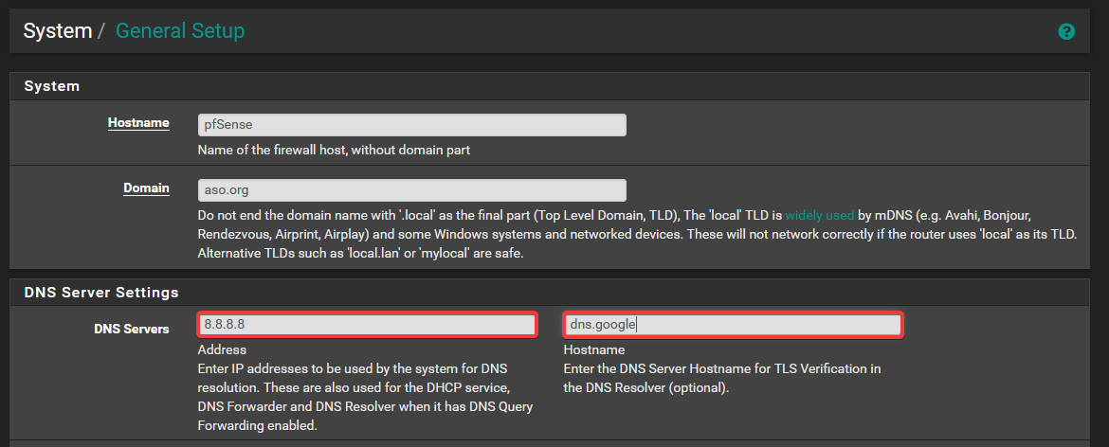The image size is (1109, 447).
Task: Focus the domain field containing aso.org
Action: (411, 190)
